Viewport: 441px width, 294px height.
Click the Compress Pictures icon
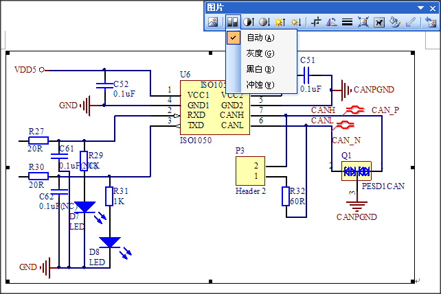click(x=363, y=22)
